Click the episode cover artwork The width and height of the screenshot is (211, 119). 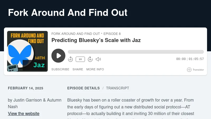point(27,51)
